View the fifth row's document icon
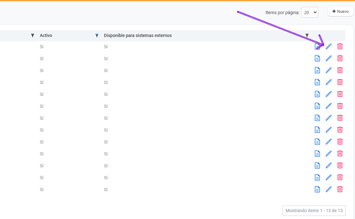This screenshot has width=355, height=219. (317, 94)
